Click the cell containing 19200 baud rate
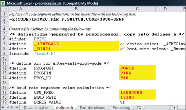Screen dimensions: 186x110 point(137,97)
